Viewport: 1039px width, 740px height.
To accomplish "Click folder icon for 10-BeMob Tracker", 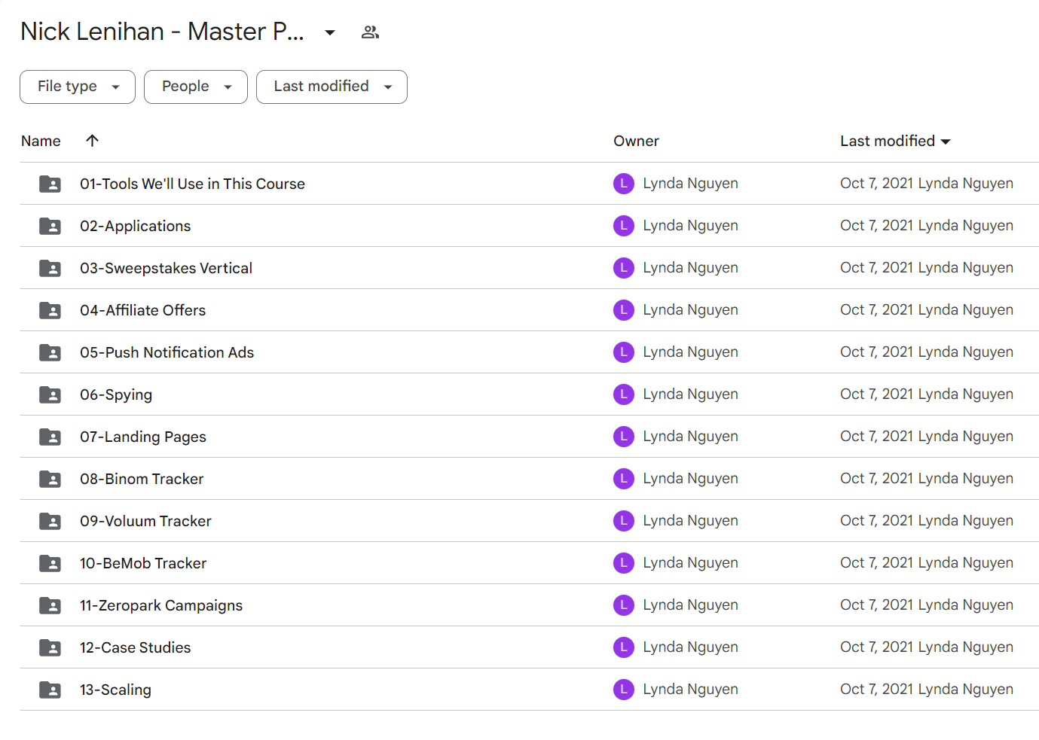I will (50, 563).
